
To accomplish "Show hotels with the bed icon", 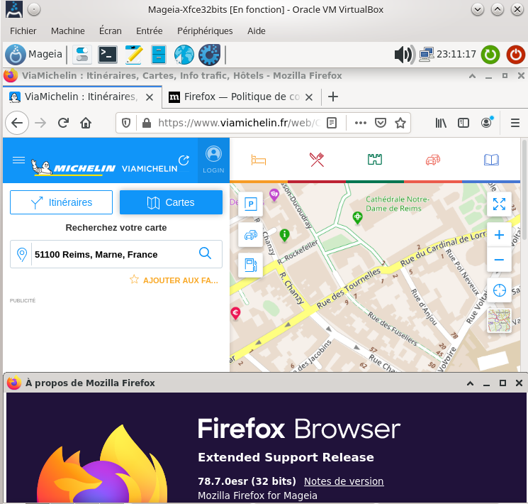I will tap(259, 160).
